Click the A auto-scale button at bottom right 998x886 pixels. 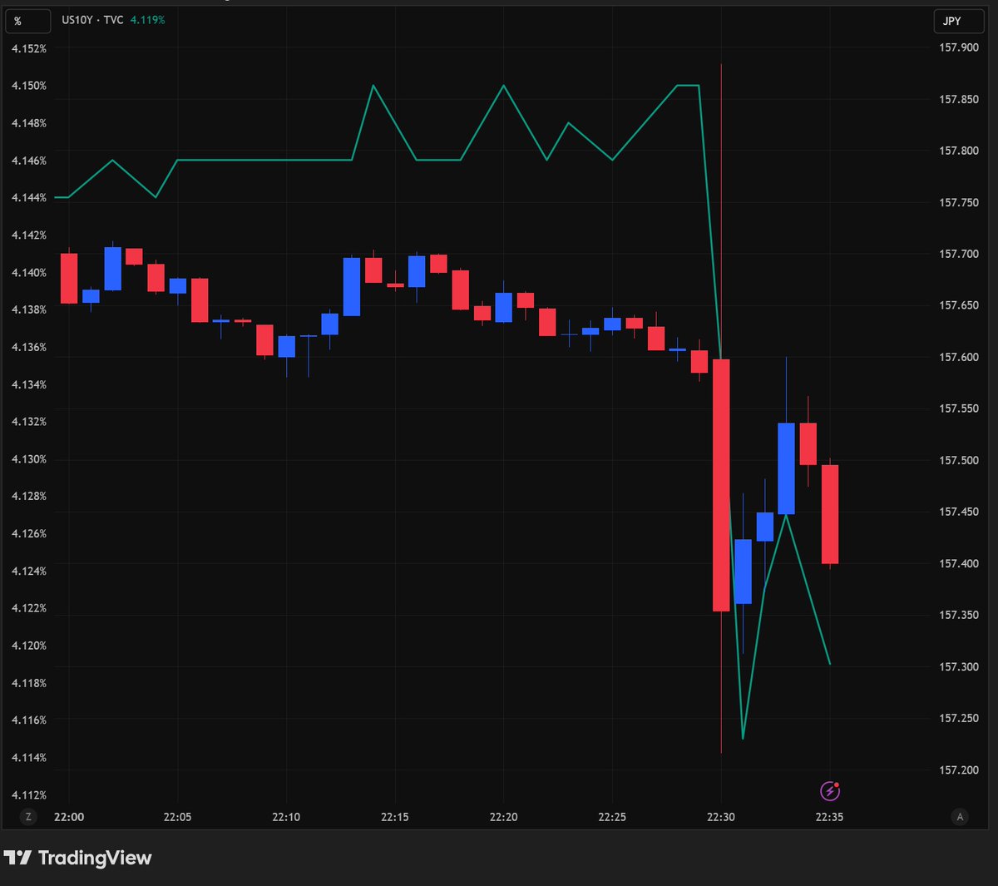(961, 817)
